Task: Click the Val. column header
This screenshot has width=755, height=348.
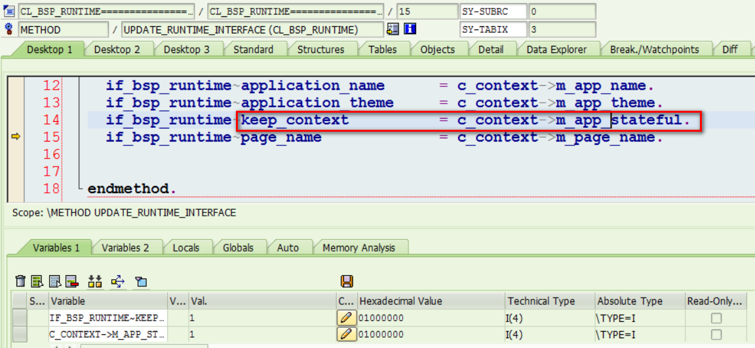Action: (x=262, y=301)
